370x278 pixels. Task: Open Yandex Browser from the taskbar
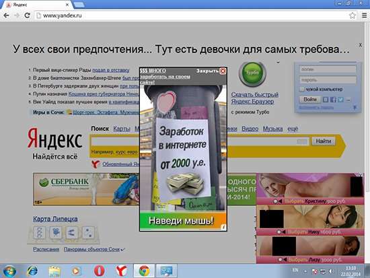coord(121,271)
